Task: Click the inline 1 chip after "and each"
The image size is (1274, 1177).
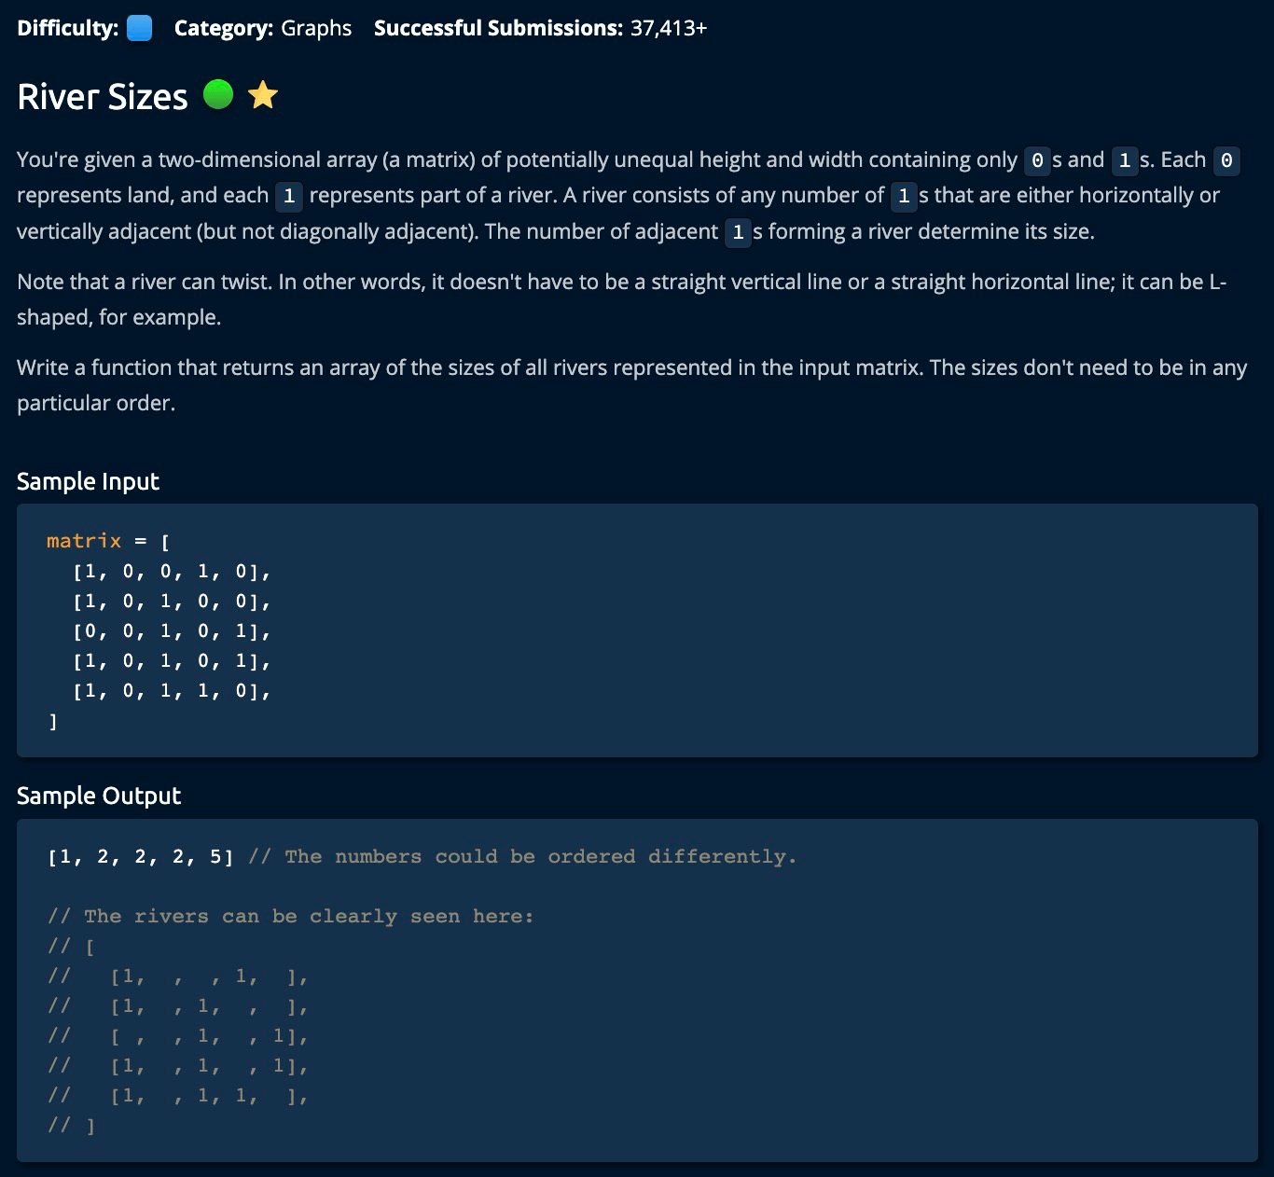Action: pos(289,196)
